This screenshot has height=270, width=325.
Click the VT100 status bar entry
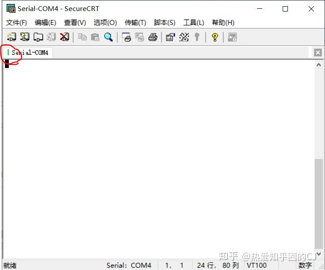tap(257, 265)
